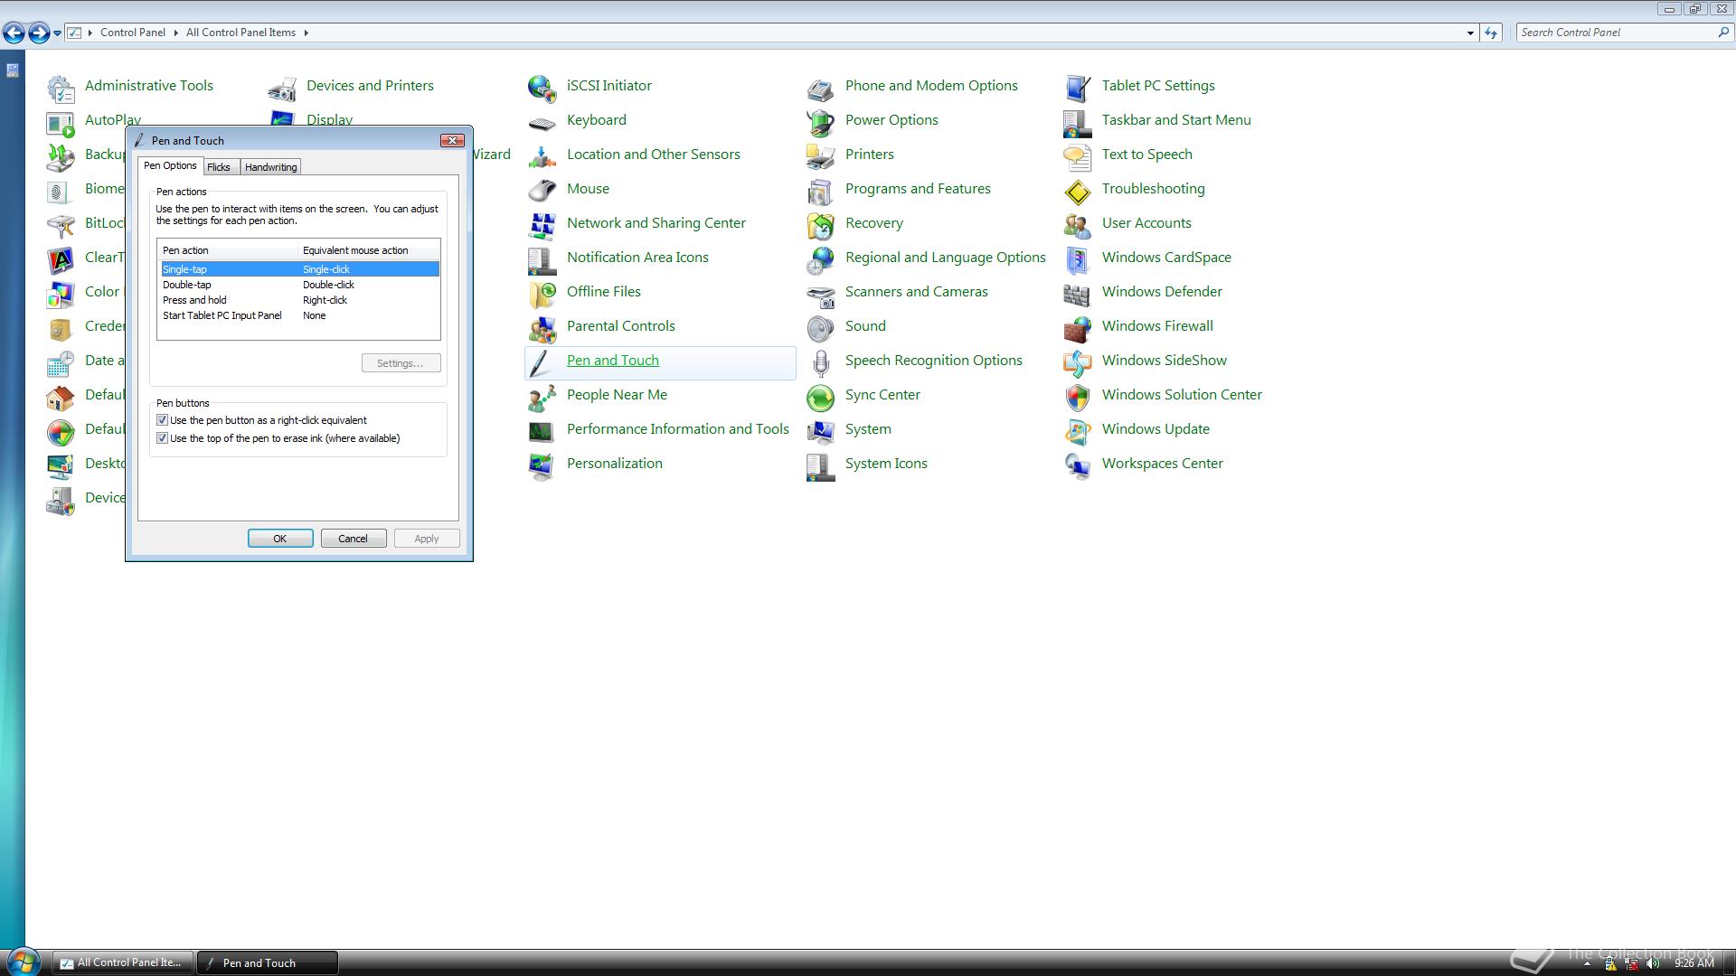This screenshot has height=976, width=1736.
Task: Click the Sound speaker icon
Action: click(820, 328)
